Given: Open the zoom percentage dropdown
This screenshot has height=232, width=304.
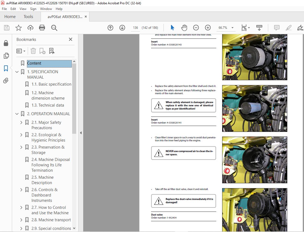Looking at the screenshot, I should 232,28.
